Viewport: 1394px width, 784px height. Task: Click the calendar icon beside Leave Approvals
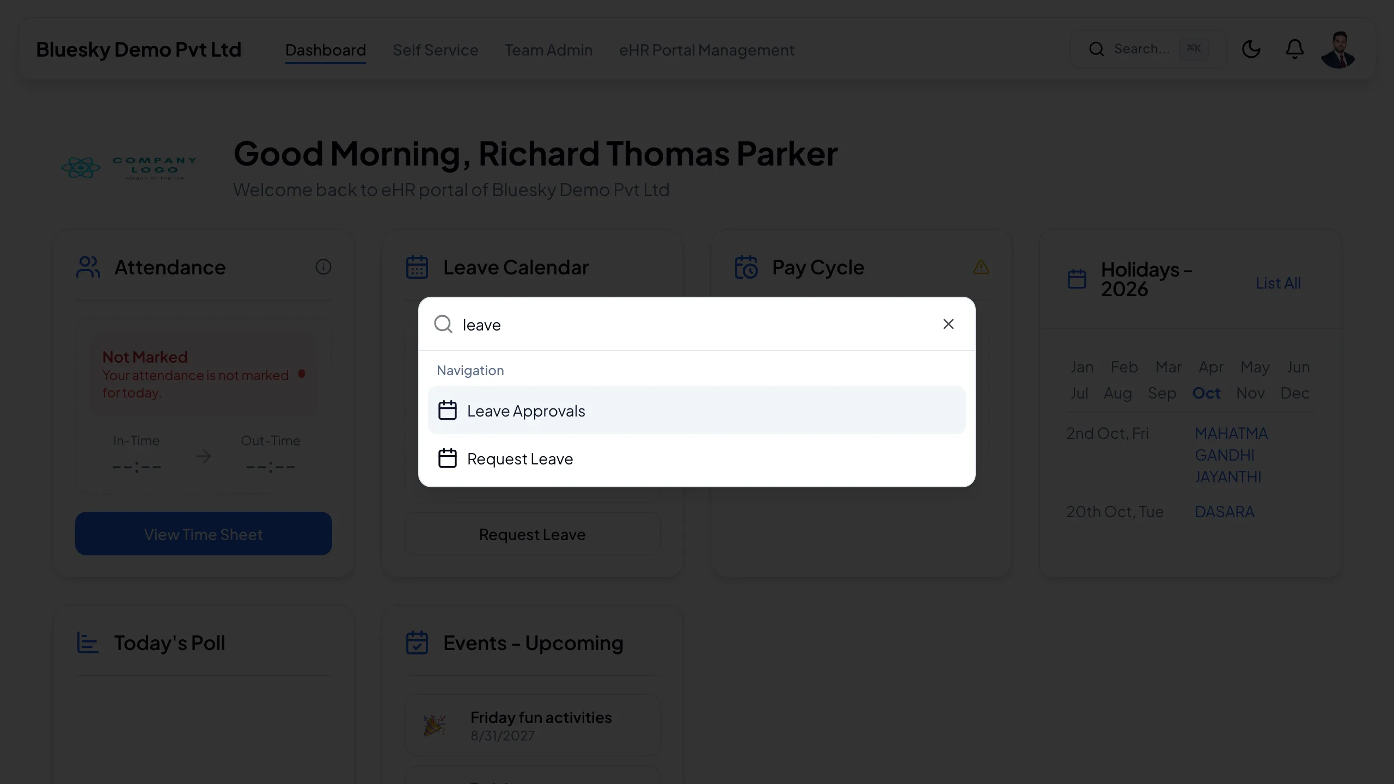click(x=448, y=411)
